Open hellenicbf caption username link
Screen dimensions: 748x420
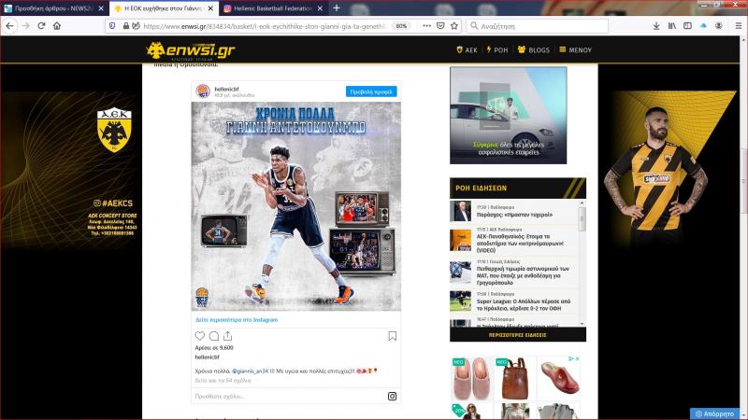coord(207,357)
